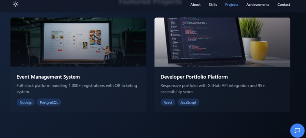The image size is (306, 138).
Task: Select the JavaScript tag
Action: pyautogui.click(x=188, y=102)
